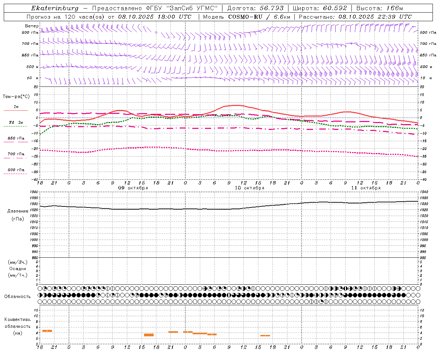Click the '09 октября' date label
438x350 pixels.
point(133,188)
